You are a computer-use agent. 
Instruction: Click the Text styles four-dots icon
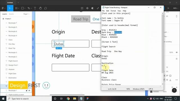pyautogui.click(x=177, y=59)
